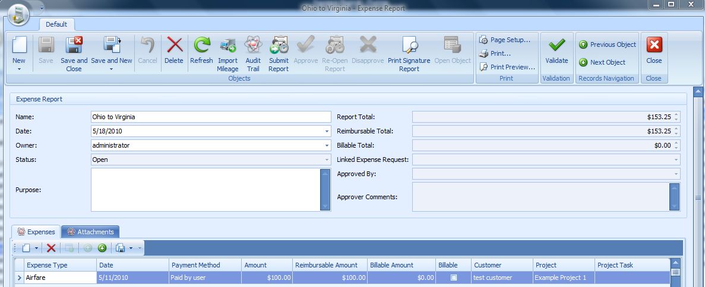Open the Status dropdown
Viewport: 705px width, 287px height.
coord(327,160)
